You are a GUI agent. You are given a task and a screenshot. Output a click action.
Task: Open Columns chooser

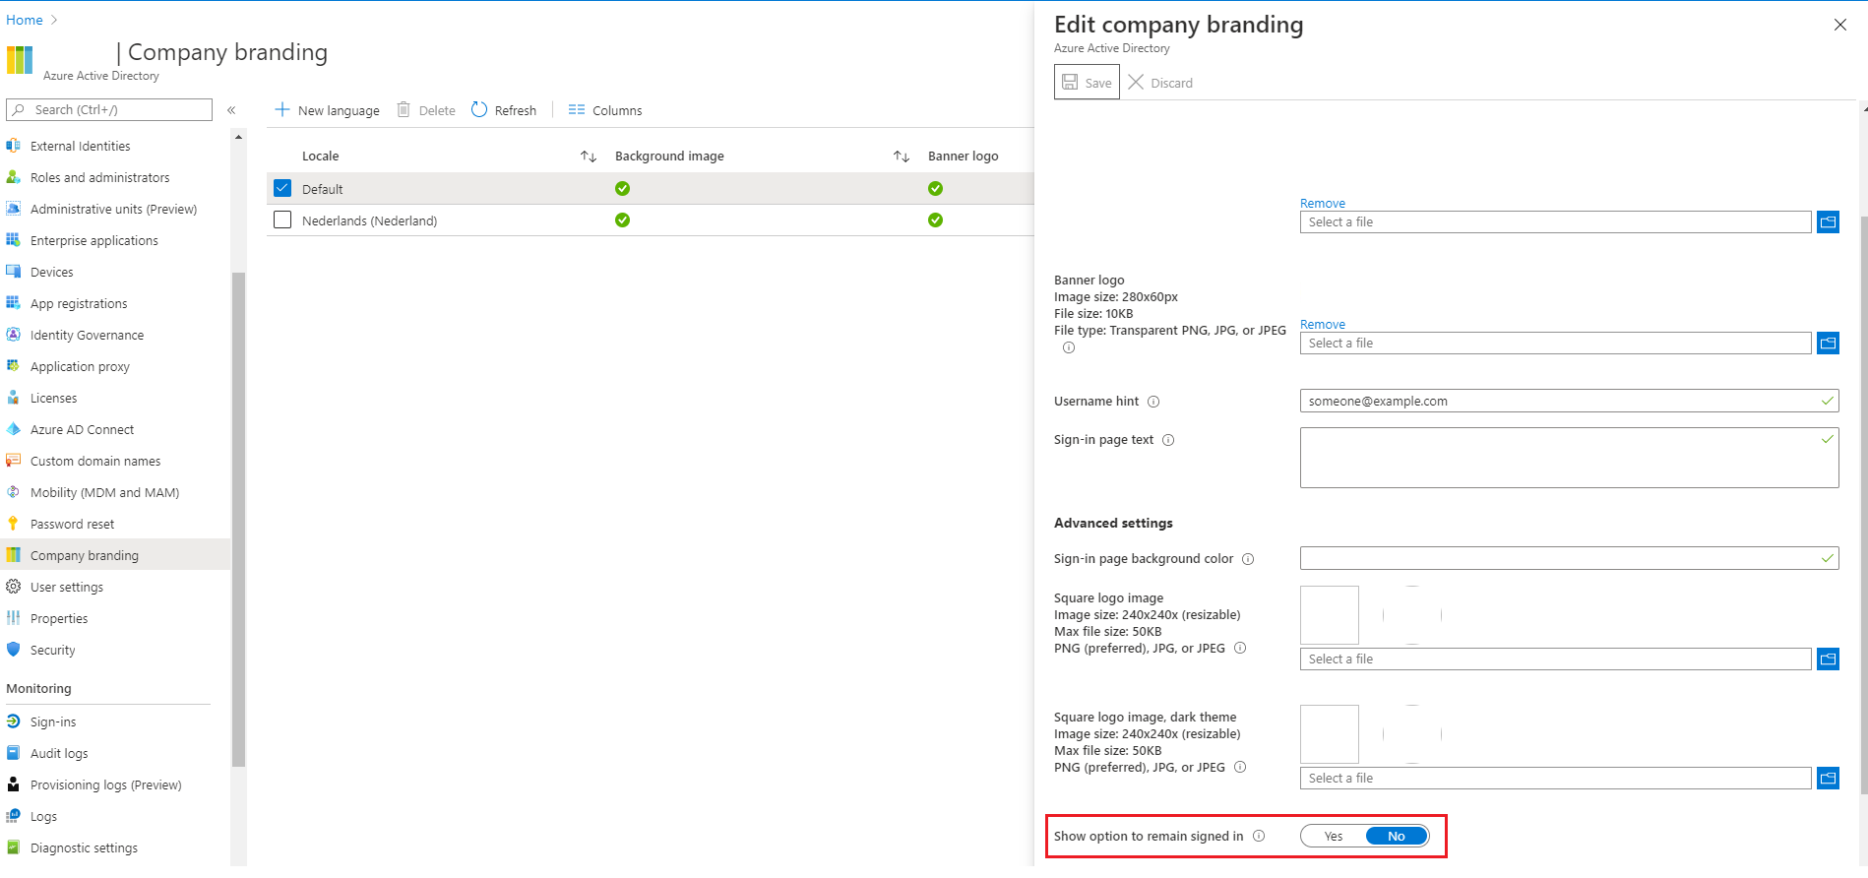coord(605,110)
